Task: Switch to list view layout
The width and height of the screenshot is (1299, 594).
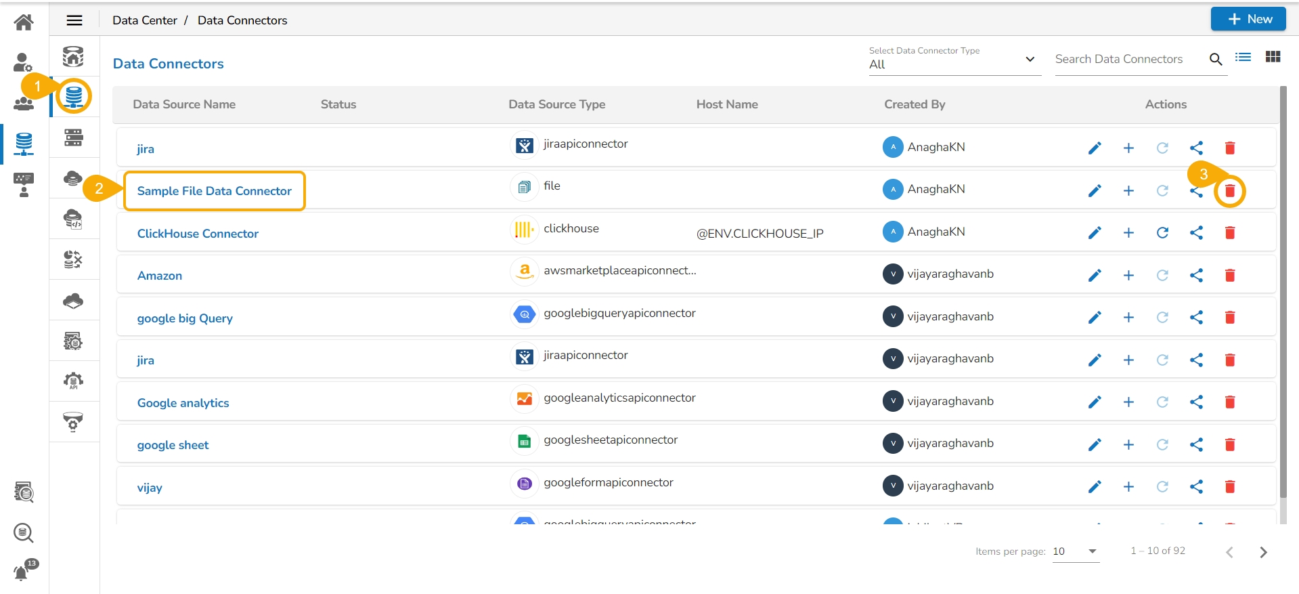Action: (x=1242, y=58)
